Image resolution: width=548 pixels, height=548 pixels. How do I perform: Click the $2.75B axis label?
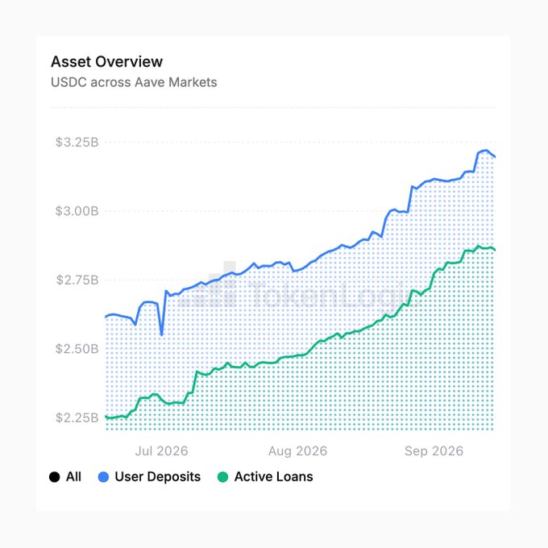[77, 280]
